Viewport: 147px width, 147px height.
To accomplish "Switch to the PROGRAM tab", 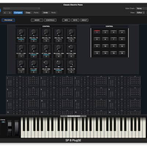I will point(8,20).
